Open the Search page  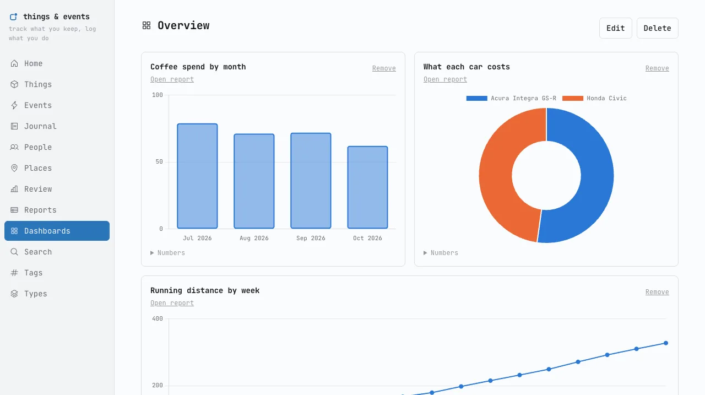(x=57, y=252)
